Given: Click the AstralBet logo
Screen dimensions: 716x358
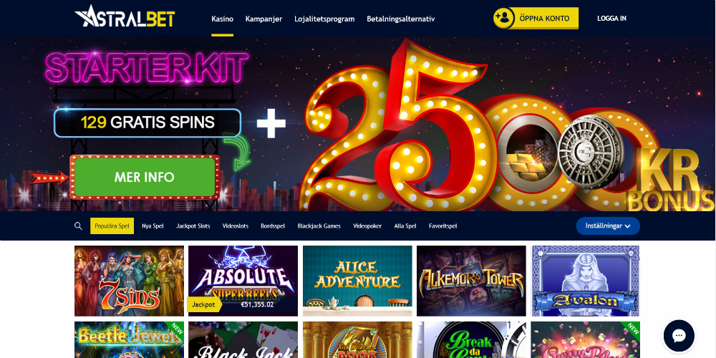Looking at the screenshot, I should [125, 16].
